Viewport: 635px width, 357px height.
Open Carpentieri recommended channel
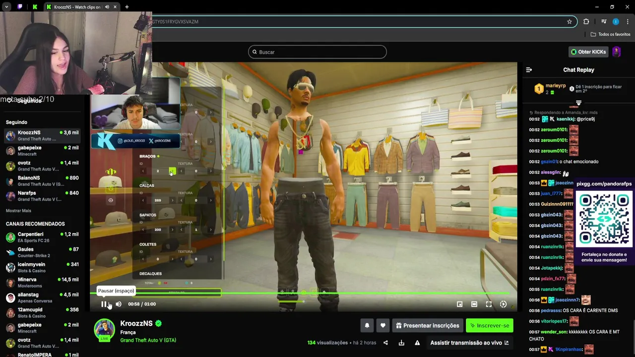click(42, 237)
